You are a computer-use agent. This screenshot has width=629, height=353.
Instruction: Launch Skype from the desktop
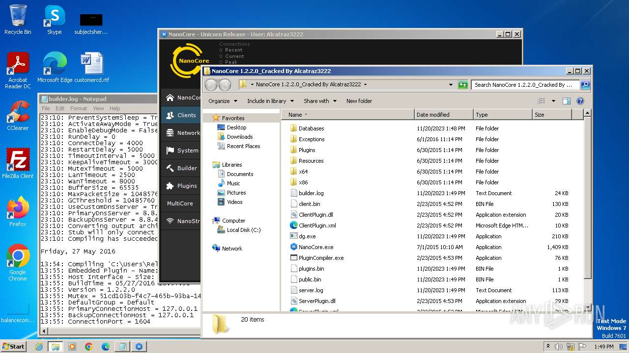point(54,20)
